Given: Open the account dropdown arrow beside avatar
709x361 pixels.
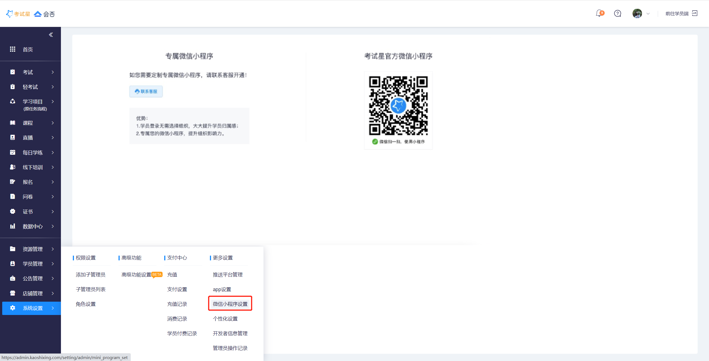Looking at the screenshot, I should point(648,14).
